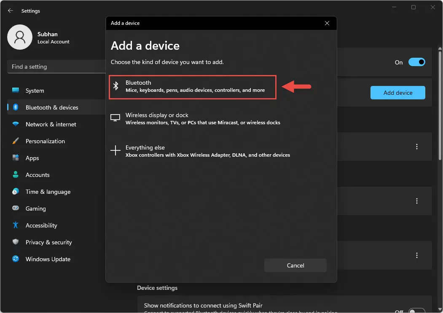
Task: Click the Time & language clock icon
Action: point(16,192)
